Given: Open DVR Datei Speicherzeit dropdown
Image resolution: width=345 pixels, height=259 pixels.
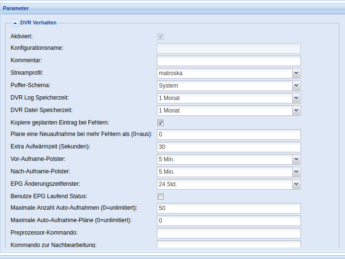Looking at the screenshot, I should (x=296, y=111).
